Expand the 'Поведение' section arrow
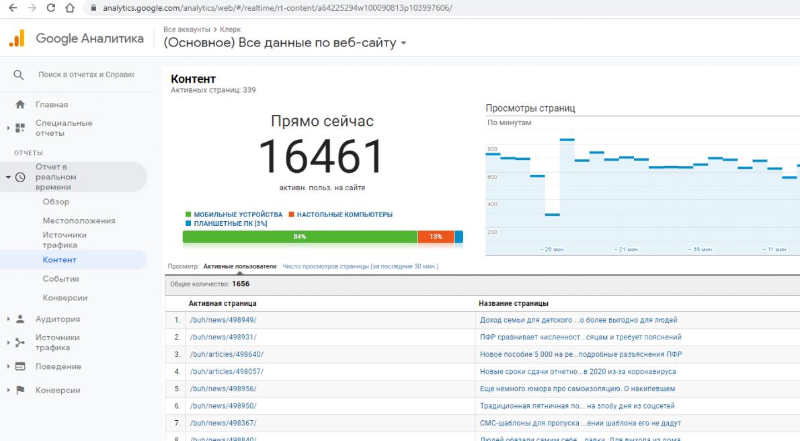The image size is (800, 441). click(8, 366)
